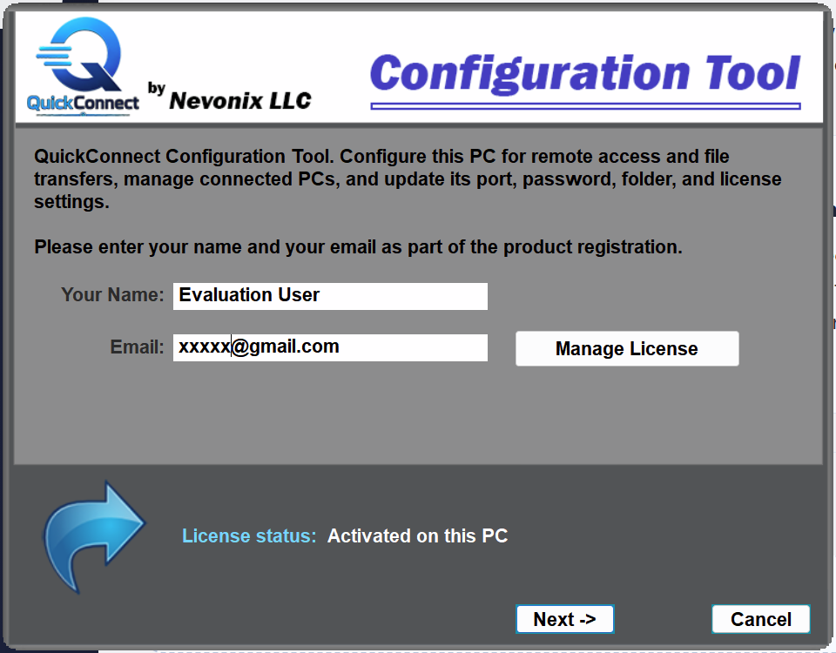This screenshot has width=836, height=653.
Task: Click the "Activated on this PC" status text
Action: pyautogui.click(x=417, y=535)
